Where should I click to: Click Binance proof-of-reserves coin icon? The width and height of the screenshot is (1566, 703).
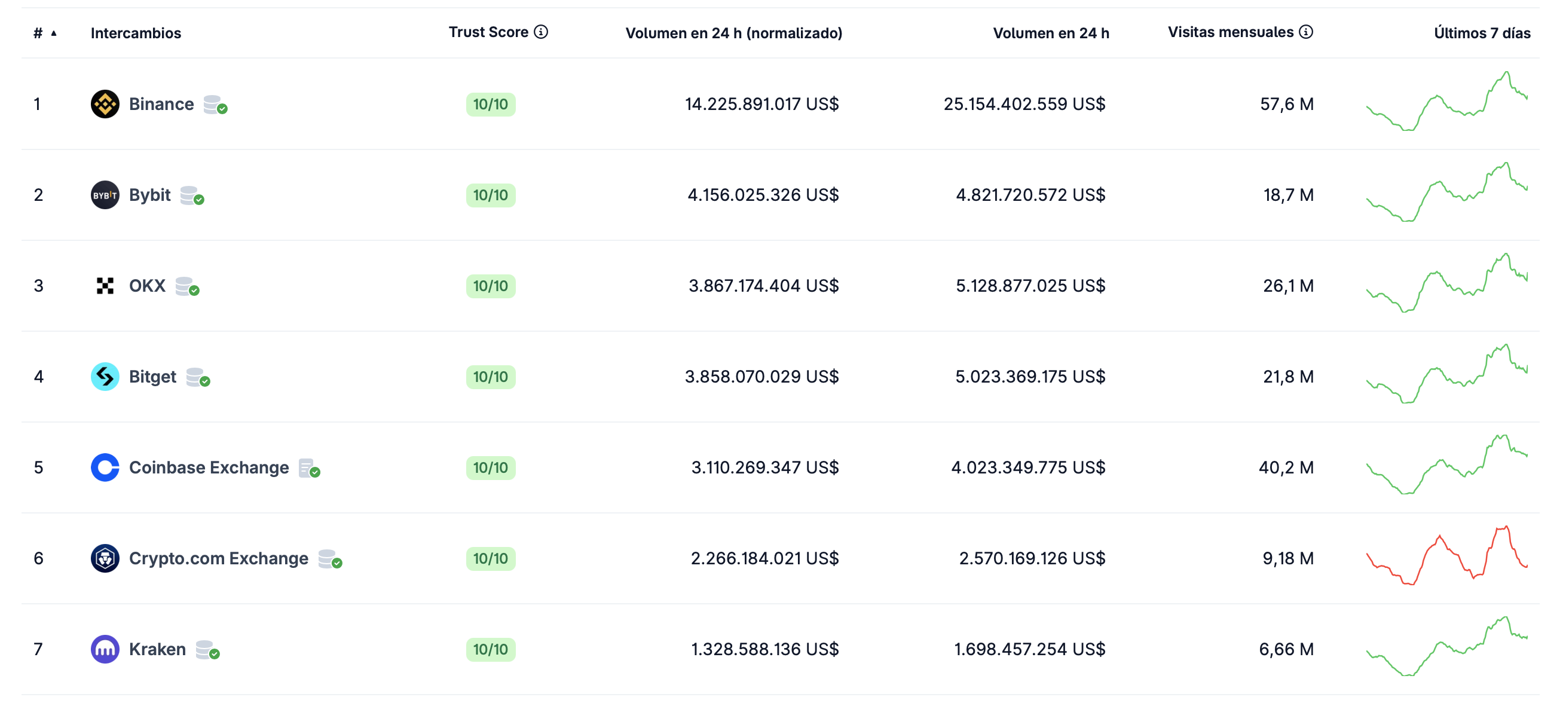click(215, 105)
